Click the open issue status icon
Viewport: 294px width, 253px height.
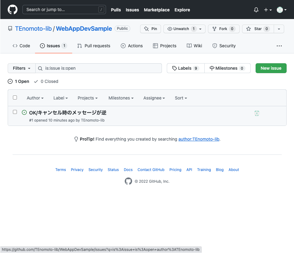(24, 112)
